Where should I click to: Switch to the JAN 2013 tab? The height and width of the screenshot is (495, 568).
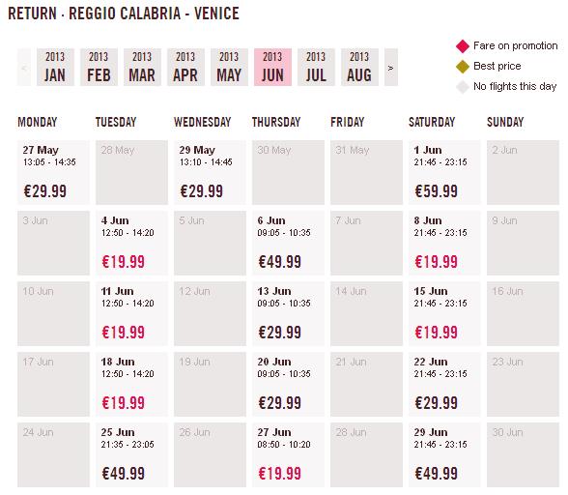tap(55, 67)
